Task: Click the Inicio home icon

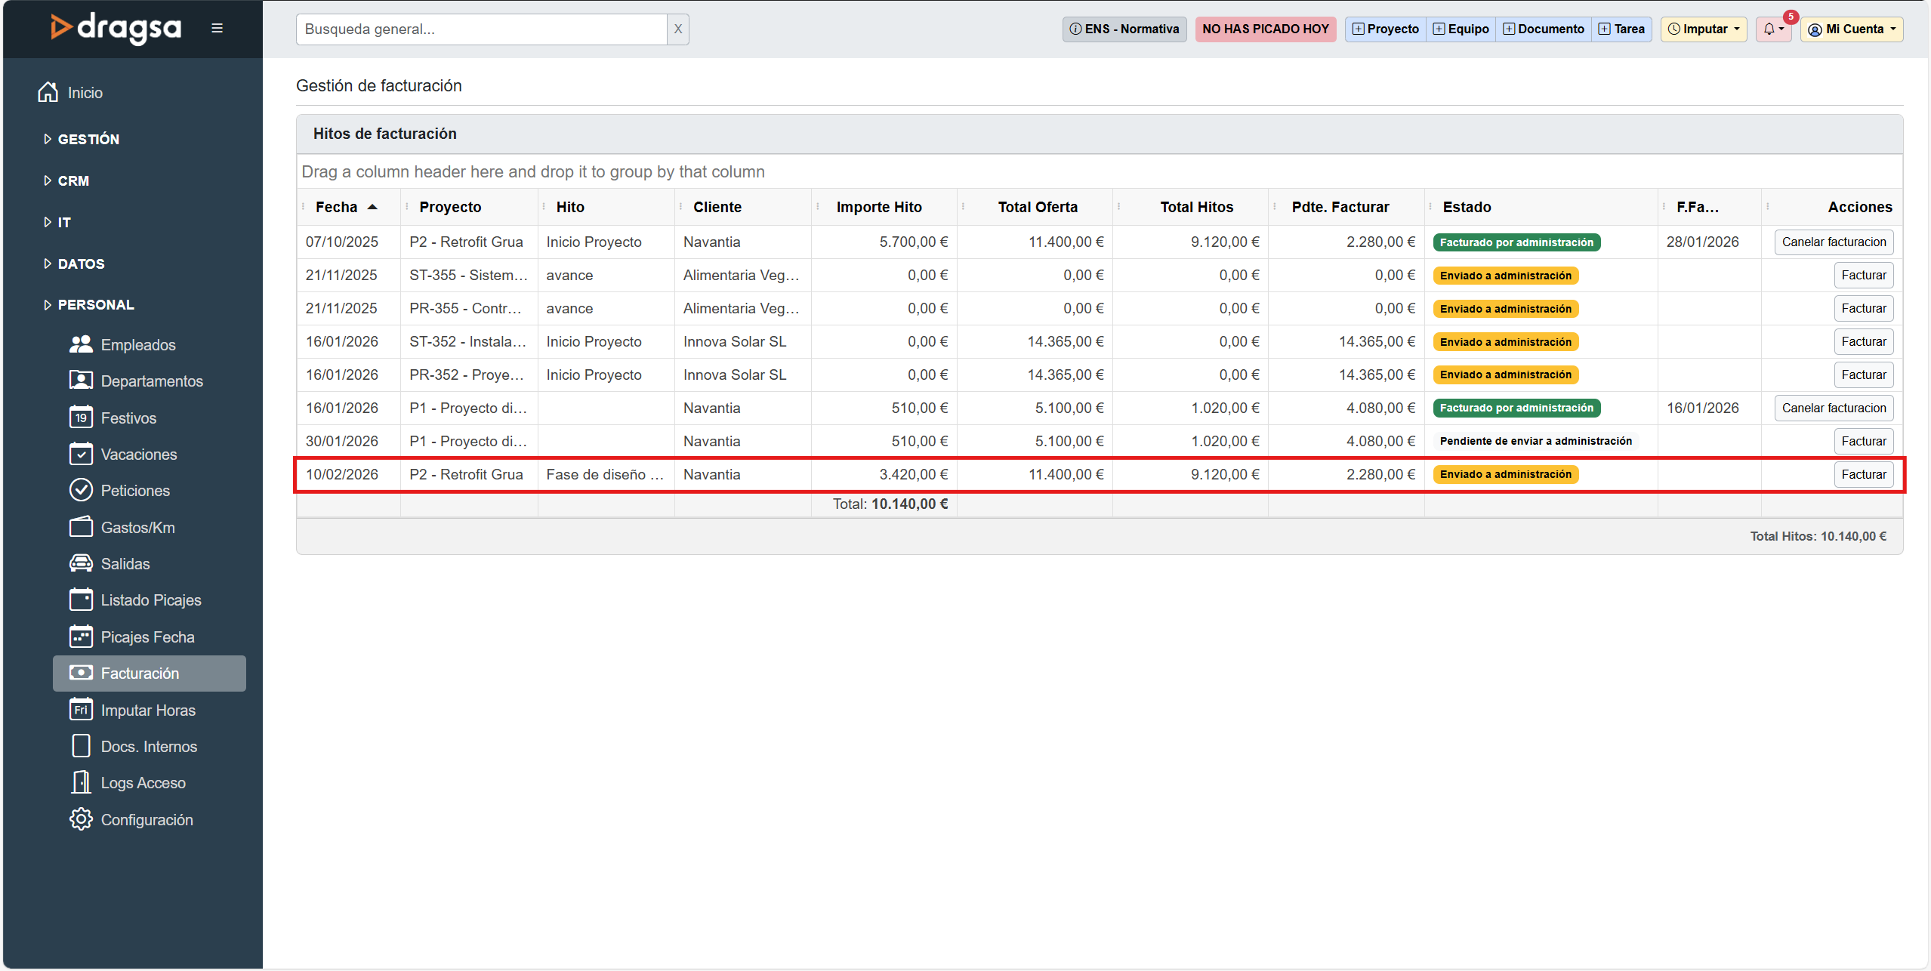Action: pyautogui.click(x=48, y=92)
